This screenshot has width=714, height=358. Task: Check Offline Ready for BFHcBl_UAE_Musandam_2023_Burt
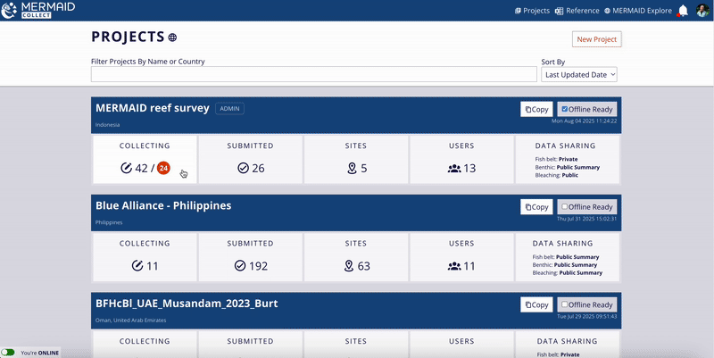(x=565, y=304)
